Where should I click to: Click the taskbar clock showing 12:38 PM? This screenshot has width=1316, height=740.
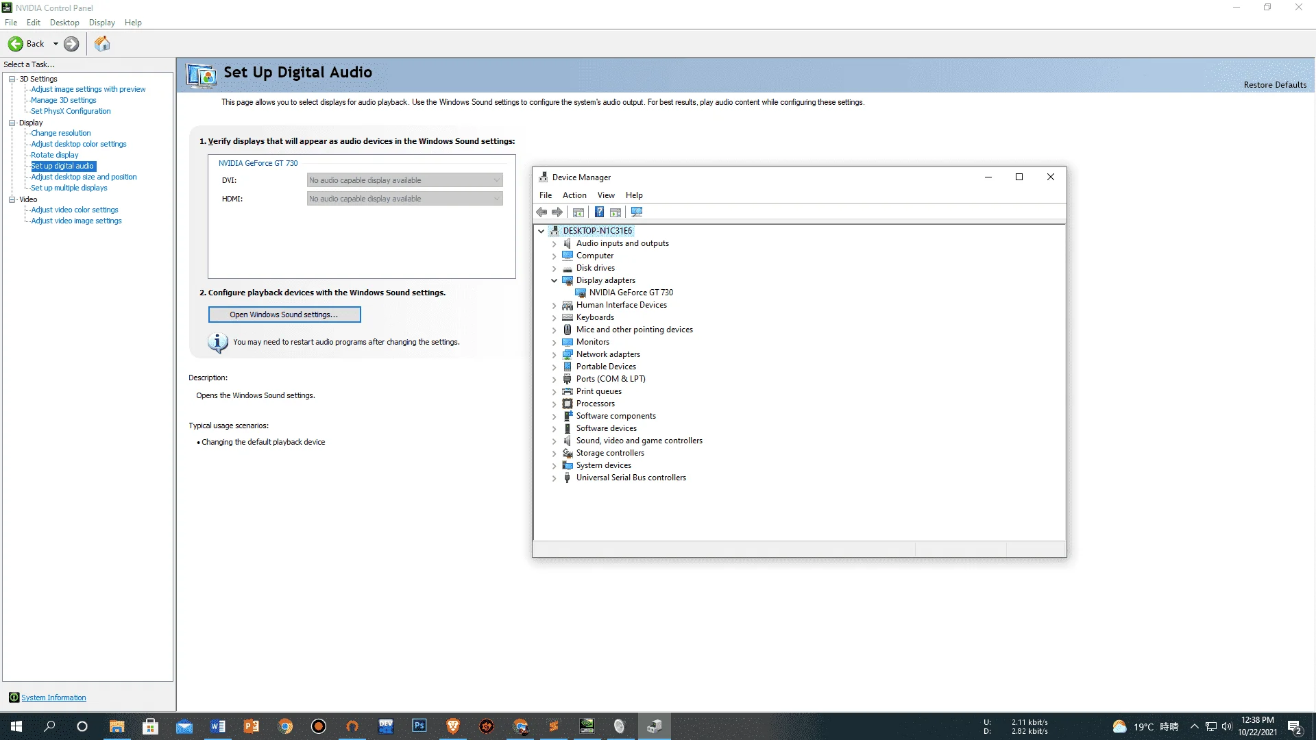[x=1257, y=726]
